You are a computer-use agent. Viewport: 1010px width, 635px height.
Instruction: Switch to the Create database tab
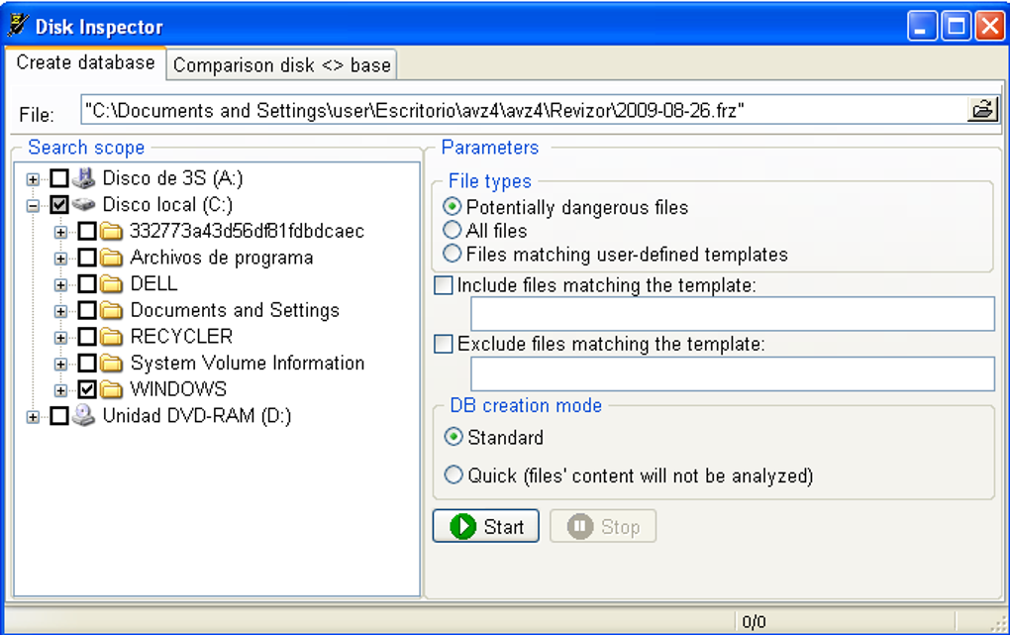(86, 62)
